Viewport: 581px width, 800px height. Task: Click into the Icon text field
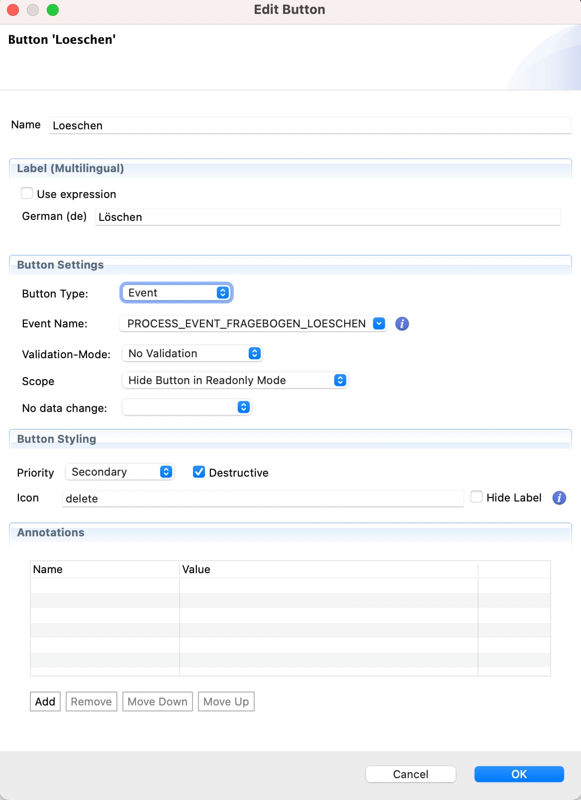(263, 499)
